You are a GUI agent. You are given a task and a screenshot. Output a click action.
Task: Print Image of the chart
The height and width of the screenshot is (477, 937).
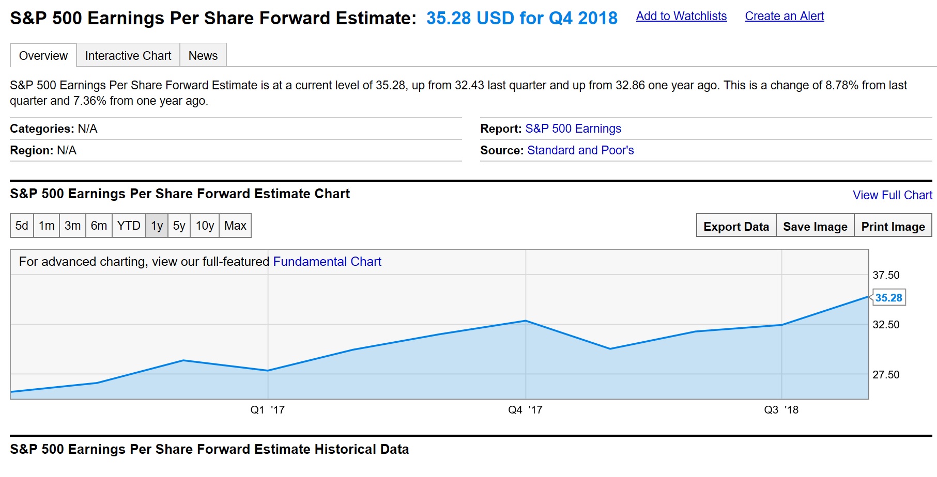click(x=893, y=226)
